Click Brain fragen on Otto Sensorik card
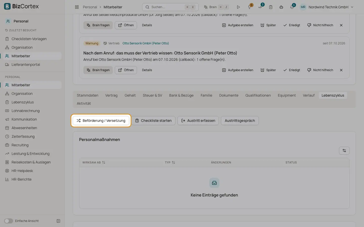The width and height of the screenshot is (364, 227). pos(98,70)
